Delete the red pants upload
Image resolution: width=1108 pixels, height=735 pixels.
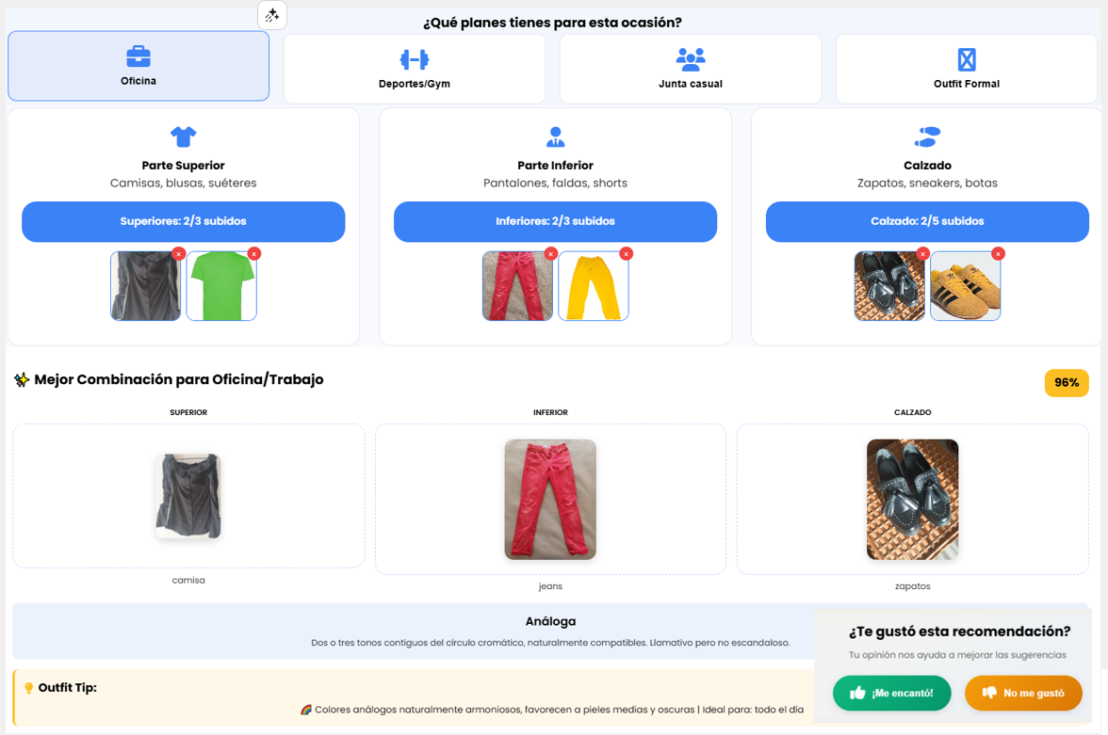click(551, 254)
